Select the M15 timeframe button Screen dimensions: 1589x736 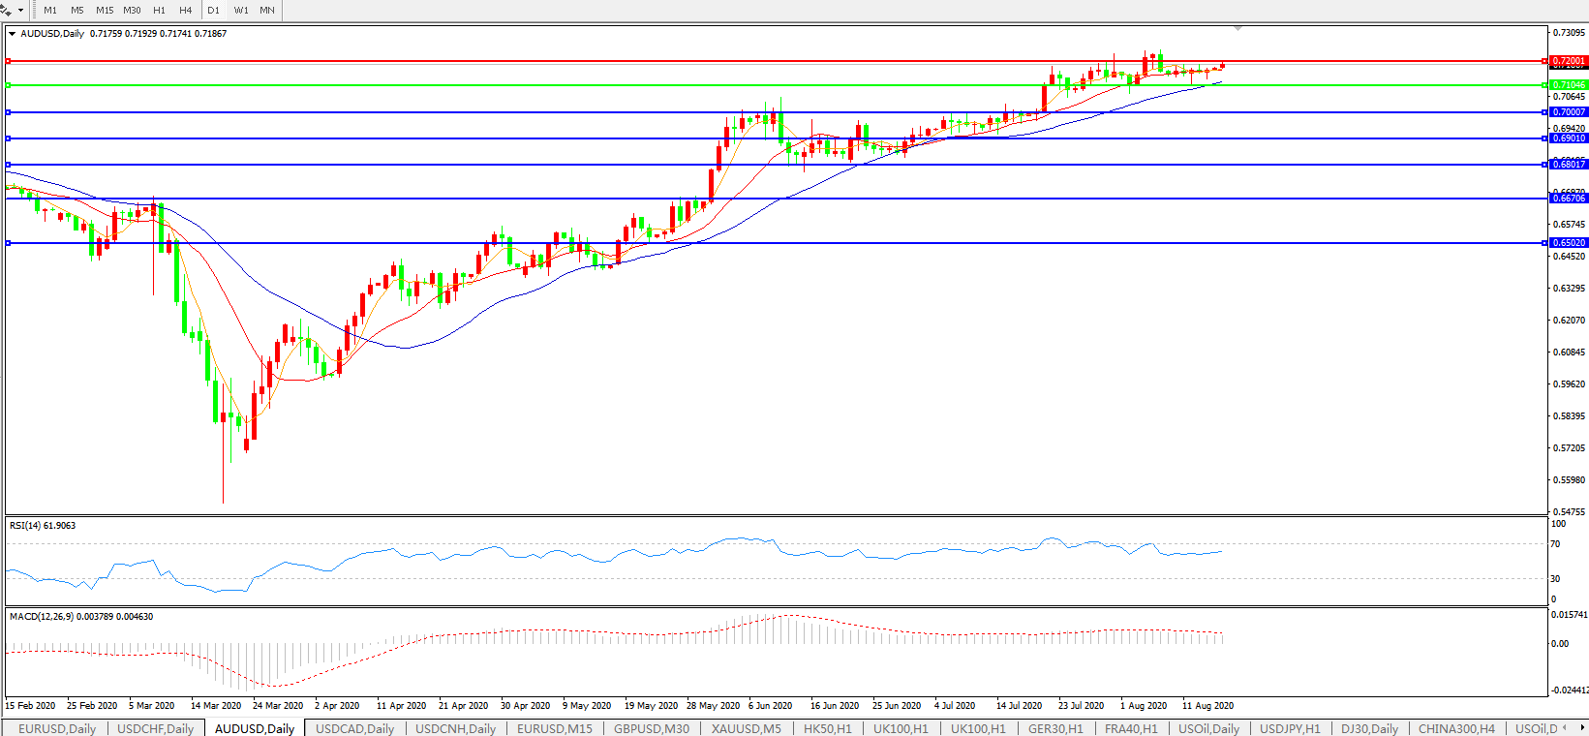[x=105, y=11]
